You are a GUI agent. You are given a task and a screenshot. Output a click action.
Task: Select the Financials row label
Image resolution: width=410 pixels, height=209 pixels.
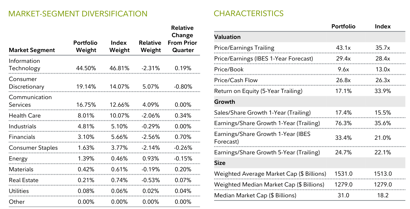[x=22, y=137]
